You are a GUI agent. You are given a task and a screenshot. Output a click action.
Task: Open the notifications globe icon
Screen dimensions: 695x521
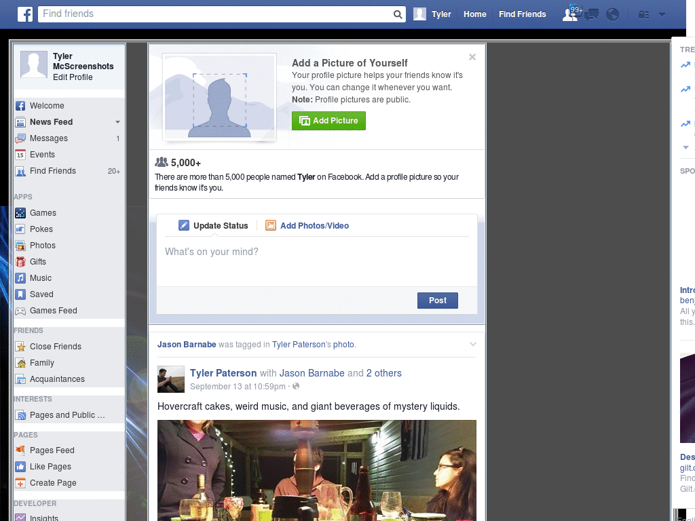(x=613, y=15)
